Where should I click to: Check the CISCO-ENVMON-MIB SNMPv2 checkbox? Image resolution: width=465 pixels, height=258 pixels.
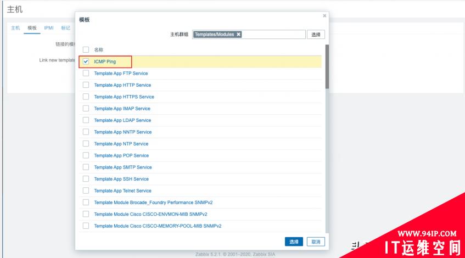click(86, 214)
